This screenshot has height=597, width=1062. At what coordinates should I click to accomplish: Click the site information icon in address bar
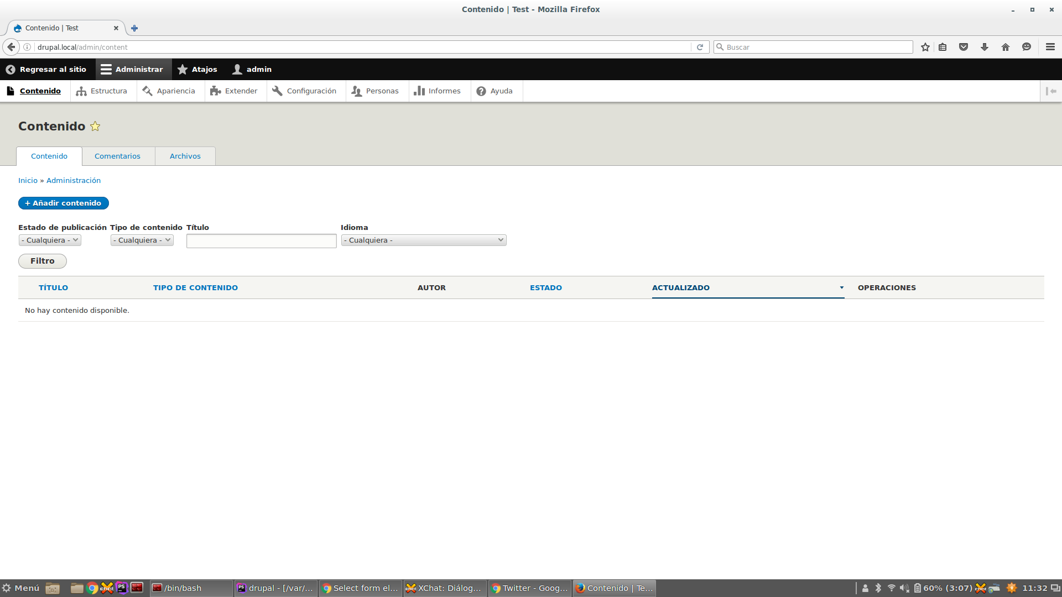(x=27, y=47)
